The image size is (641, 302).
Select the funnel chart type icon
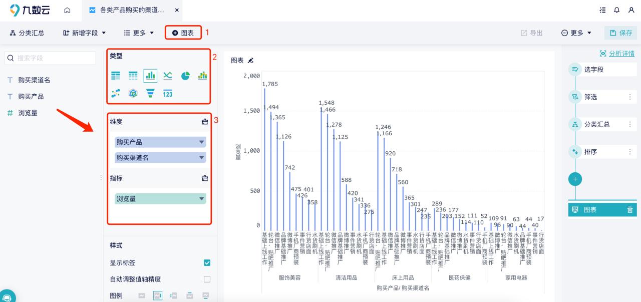[x=150, y=93]
